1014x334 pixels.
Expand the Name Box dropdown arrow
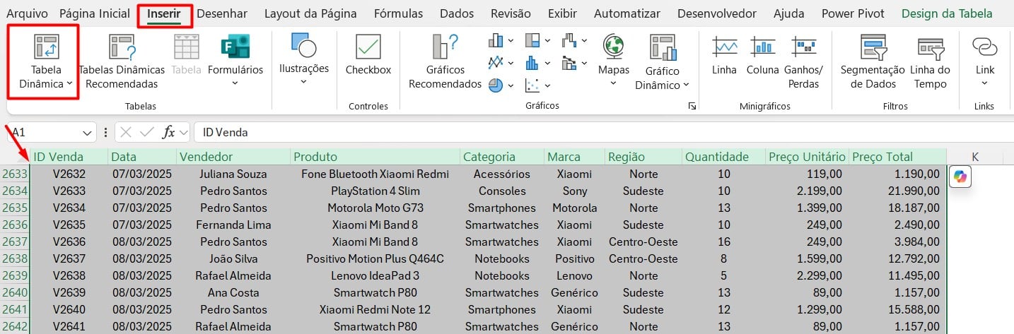(x=88, y=132)
